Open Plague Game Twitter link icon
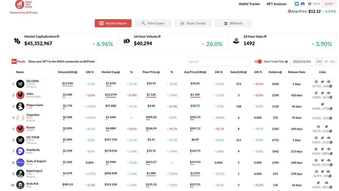Image resolution: width=339 pixels, height=191 pixels. (322, 104)
